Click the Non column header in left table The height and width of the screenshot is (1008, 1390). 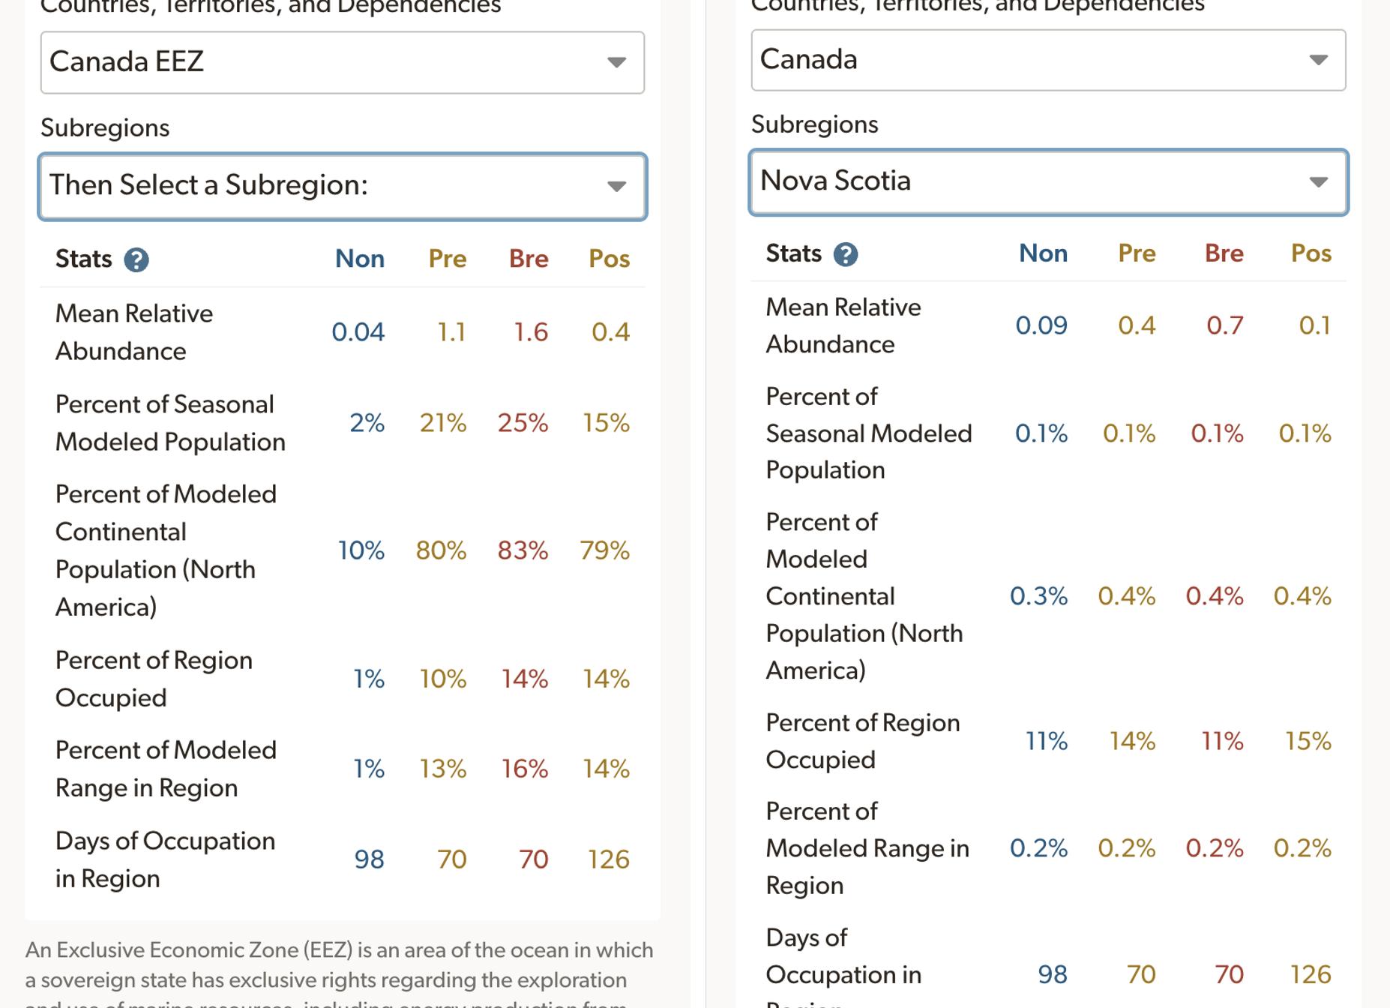tap(359, 259)
